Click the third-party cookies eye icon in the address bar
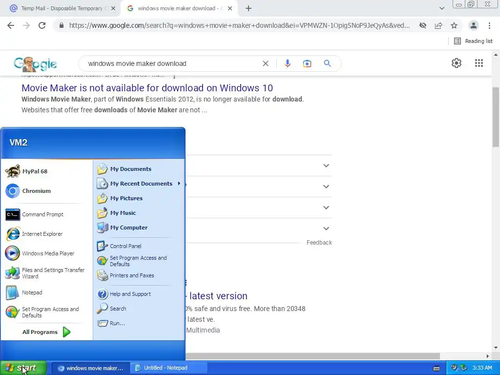The image size is (500, 375). click(x=423, y=25)
